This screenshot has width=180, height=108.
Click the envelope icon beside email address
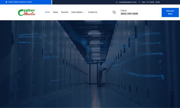117,2
